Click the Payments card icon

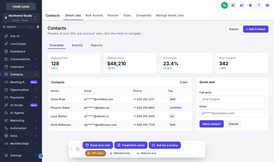click(6, 98)
